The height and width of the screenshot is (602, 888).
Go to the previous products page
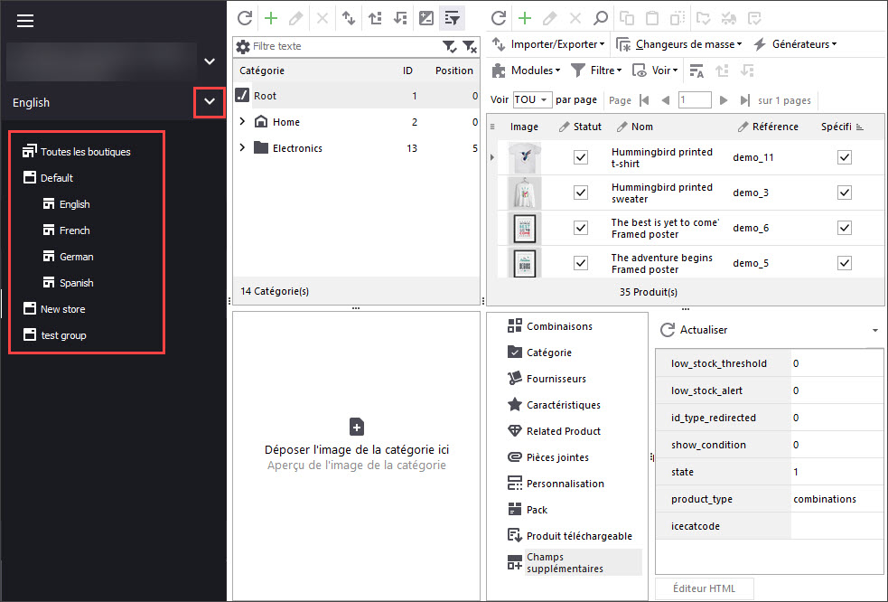coord(666,100)
